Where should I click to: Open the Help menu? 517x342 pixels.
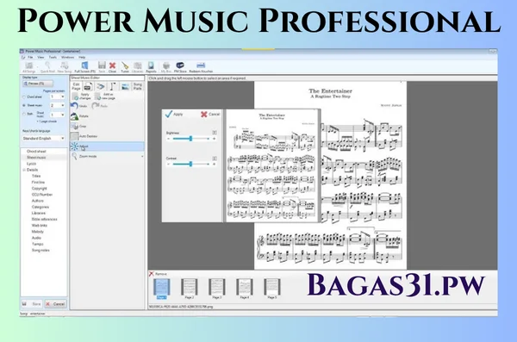pyautogui.click(x=82, y=58)
